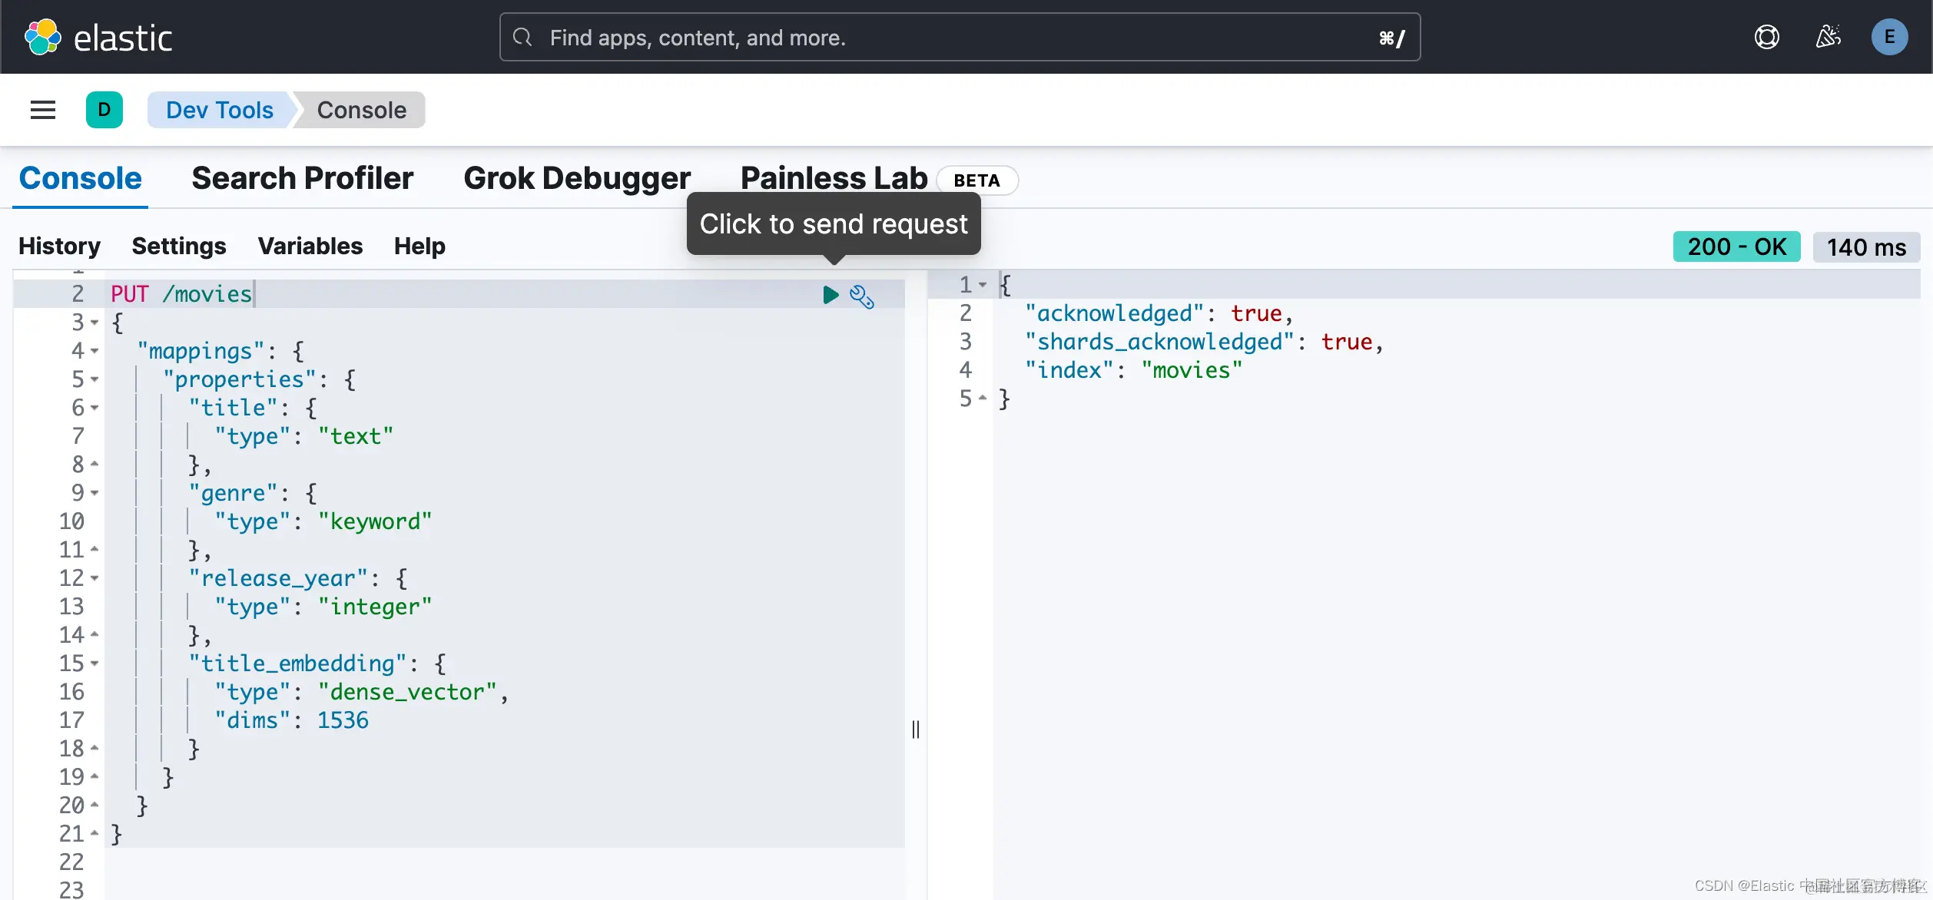Fold the release_year block on line 12
The width and height of the screenshot is (1933, 900).
(x=95, y=578)
